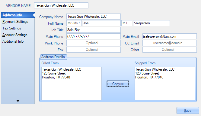Image resolution: width=201 pixels, height=116 pixels.
Task: Click the Fax label
Action: point(60,50)
